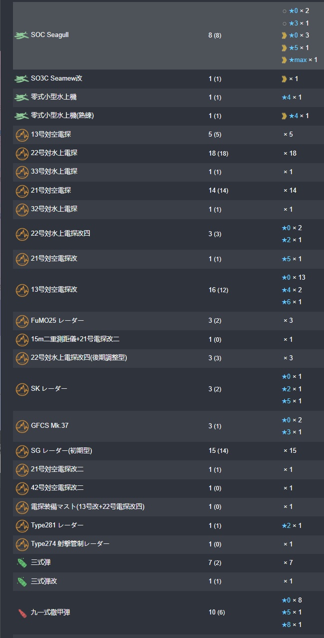Select the 22号対水上電探 equipment name
Image resolution: width=324 pixels, height=638 pixels.
(x=54, y=153)
